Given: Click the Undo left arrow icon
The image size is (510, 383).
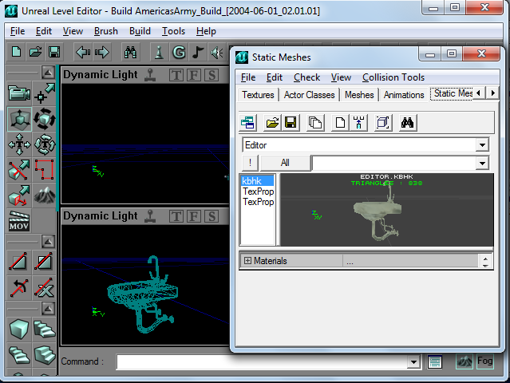Looking at the screenshot, I should [83, 52].
